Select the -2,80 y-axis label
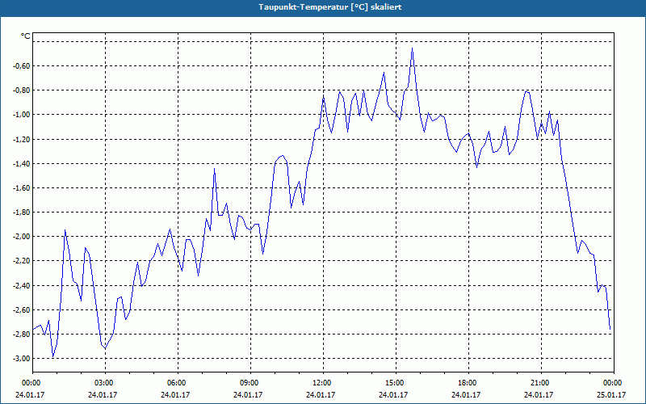The image size is (646, 404). pos(21,334)
